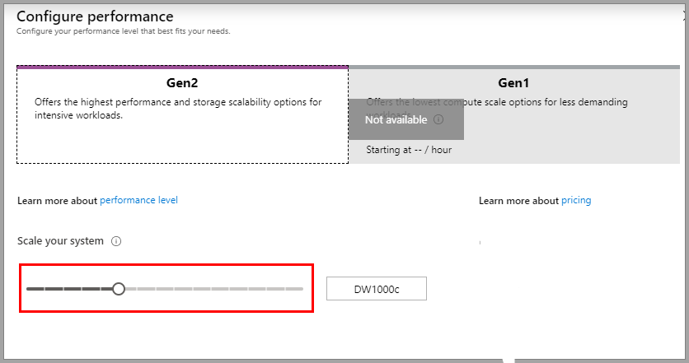Viewport: 689px width, 363px height.
Task: Open the performance level link
Action: (x=138, y=200)
